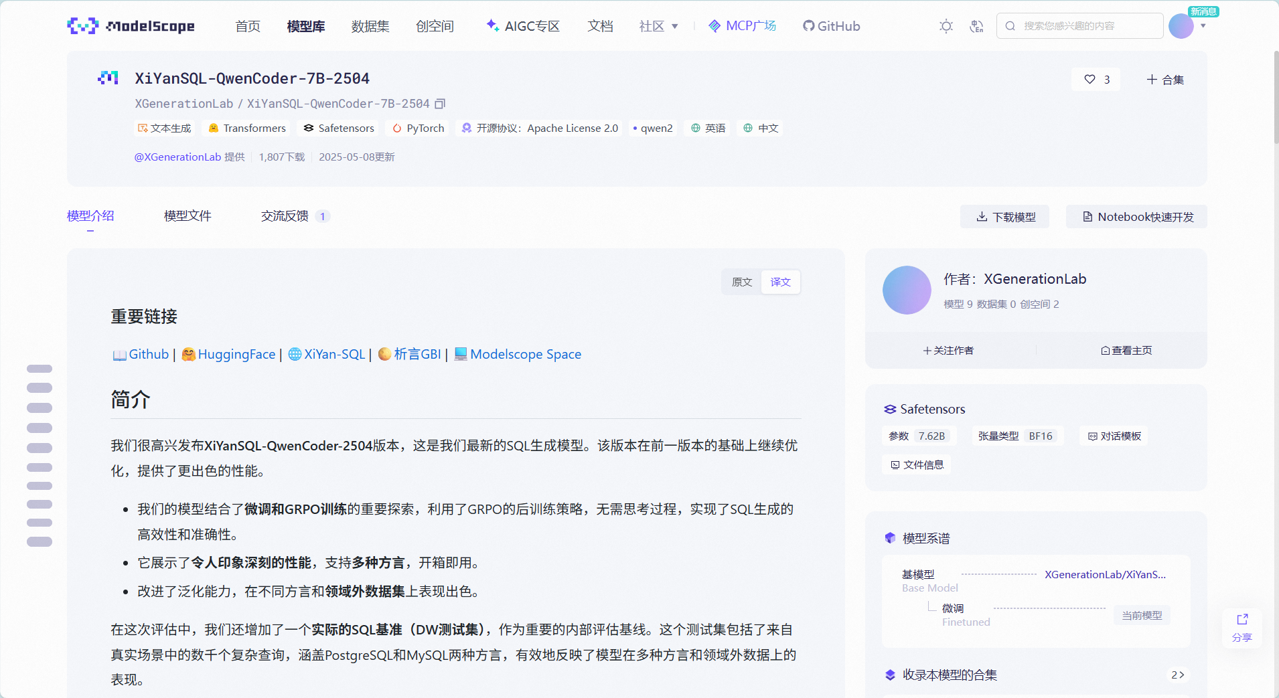Switch site language with translate icon

[976, 26]
